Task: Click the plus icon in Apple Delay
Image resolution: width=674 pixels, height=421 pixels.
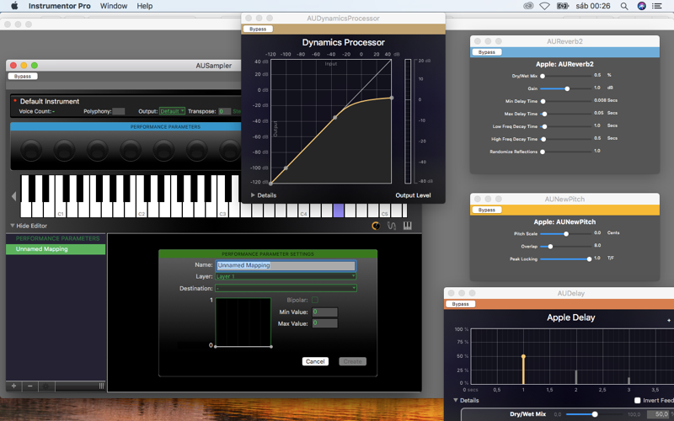Action: point(668,321)
